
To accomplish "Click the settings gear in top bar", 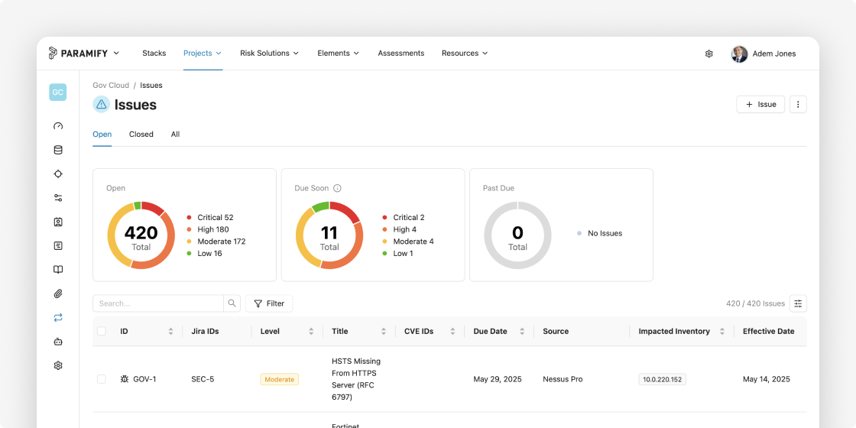I will [x=708, y=53].
